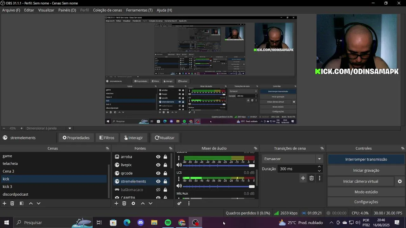Hide the qrcode source

pyautogui.click(x=158, y=173)
